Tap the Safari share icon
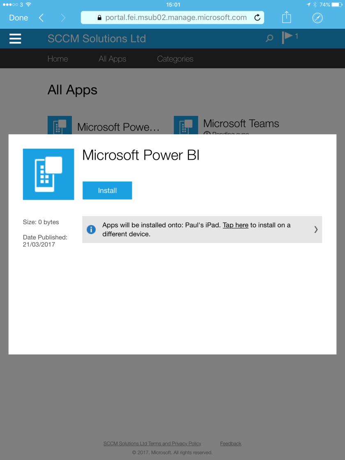 (x=286, y=18)
